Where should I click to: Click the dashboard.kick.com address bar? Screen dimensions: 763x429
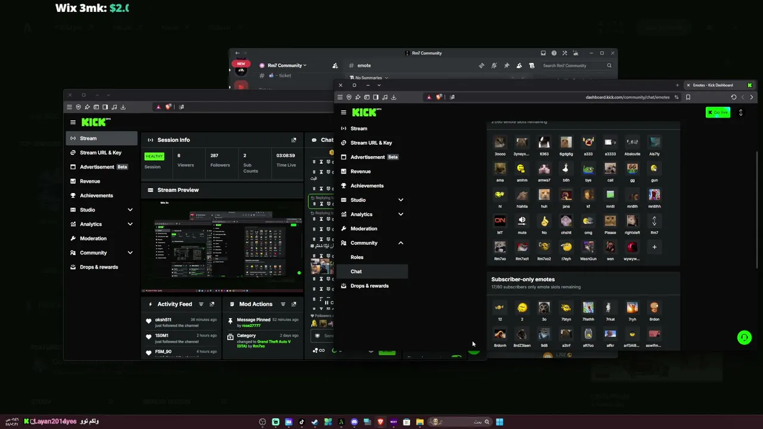pos(627,97)
